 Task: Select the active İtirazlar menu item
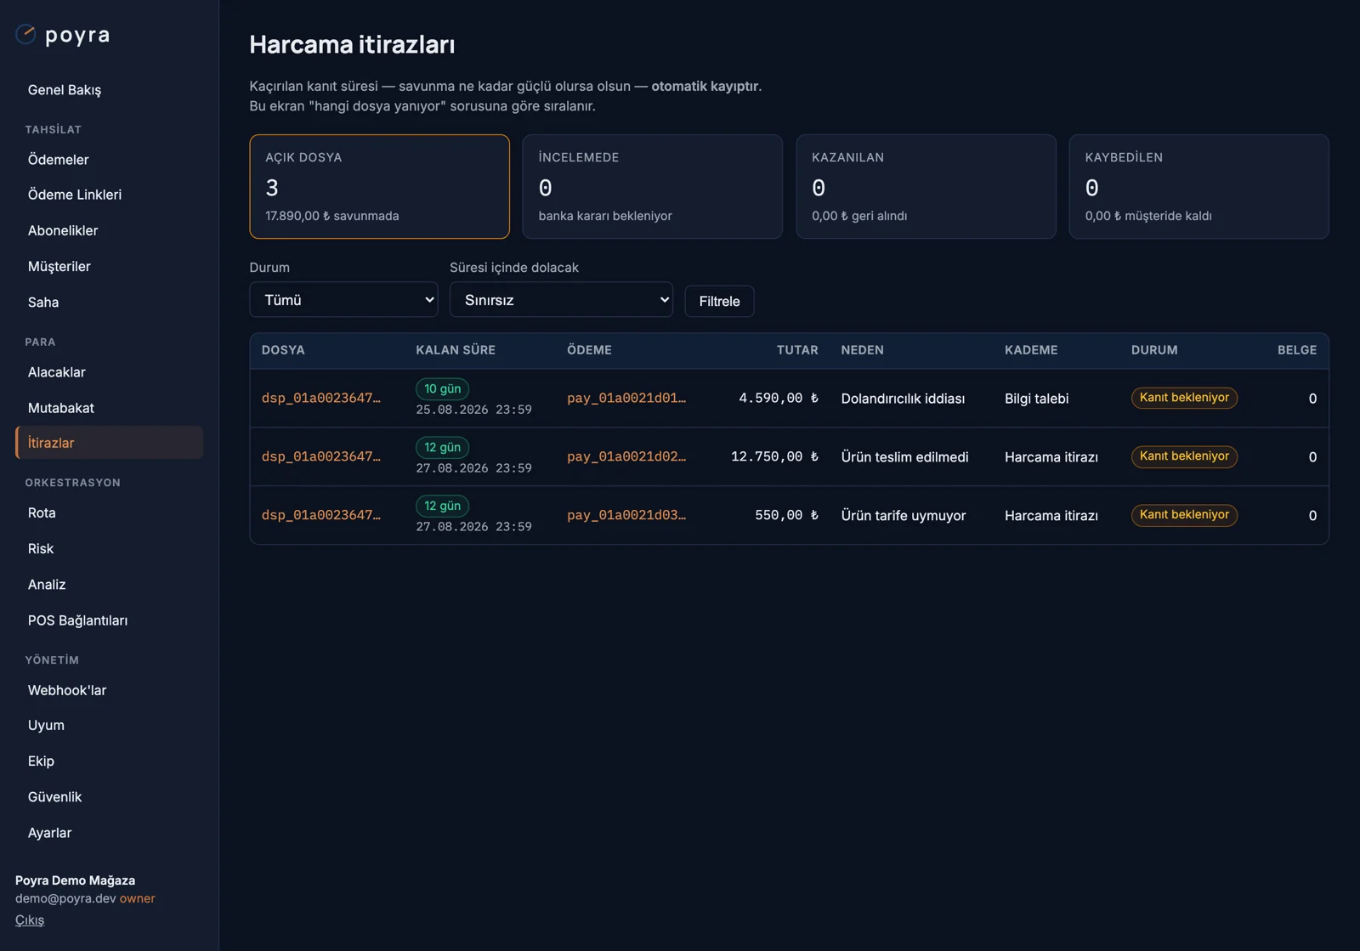[109, 443]
